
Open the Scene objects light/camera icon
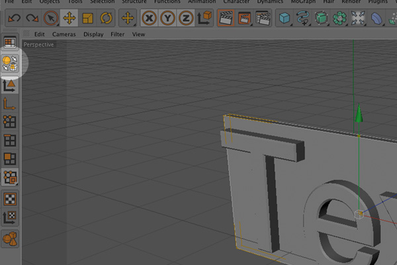[358, 19]
